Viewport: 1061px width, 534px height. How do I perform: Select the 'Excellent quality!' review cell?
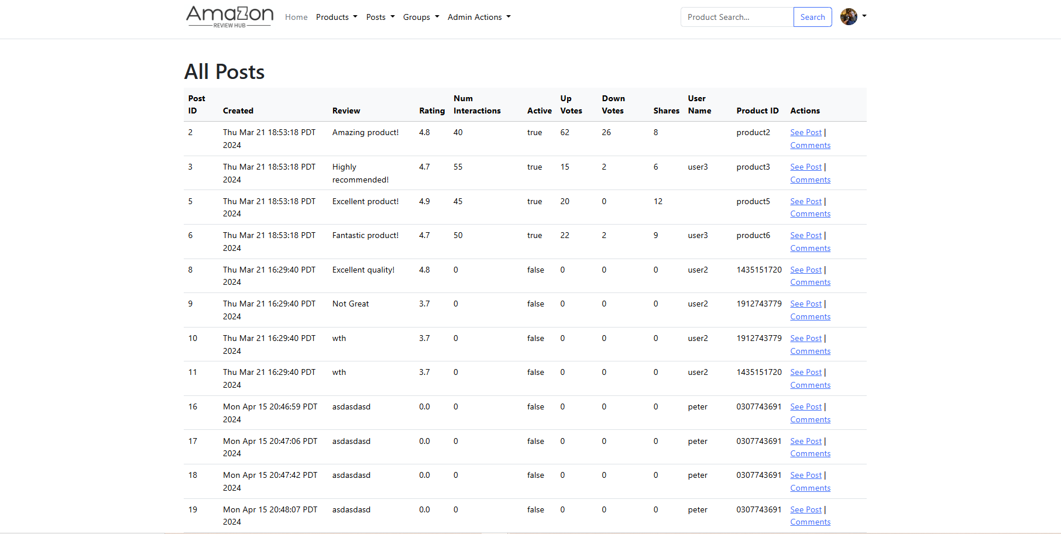[363, 270]
